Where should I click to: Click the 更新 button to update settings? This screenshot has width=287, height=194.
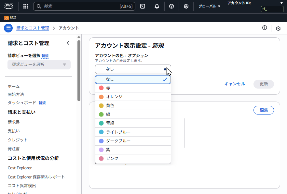tap(264, 84)
